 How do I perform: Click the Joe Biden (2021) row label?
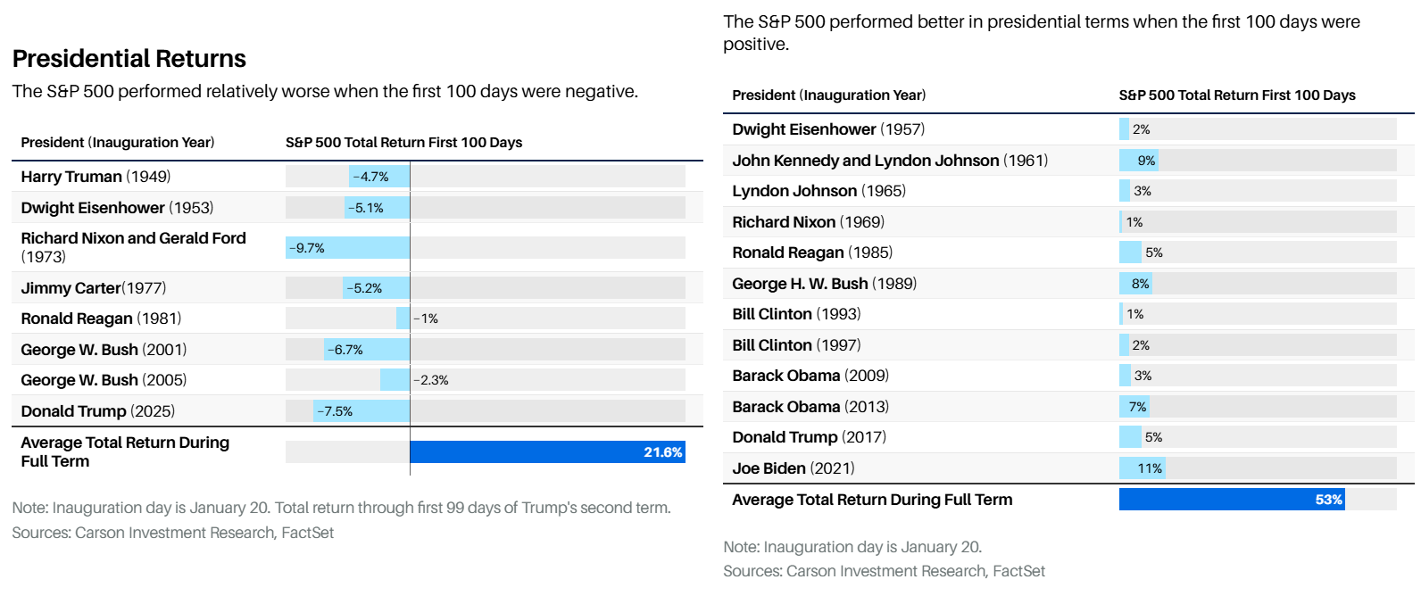pos(793,468)
